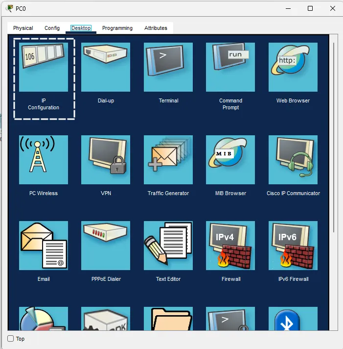Enable the Top checkbox

[x=11, y=339]
